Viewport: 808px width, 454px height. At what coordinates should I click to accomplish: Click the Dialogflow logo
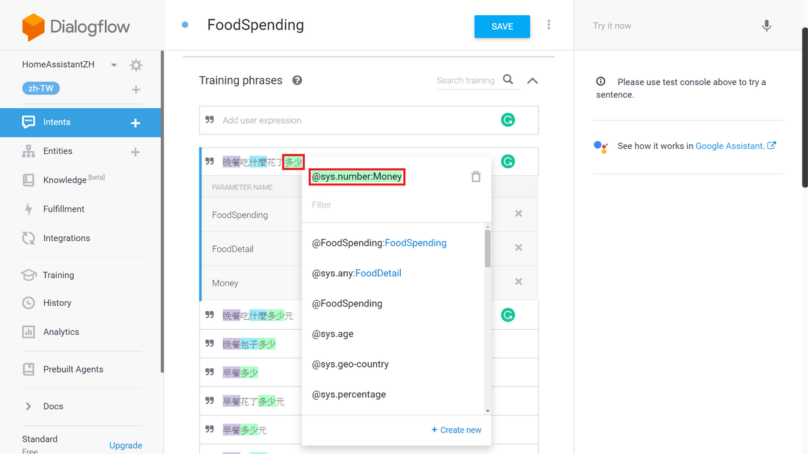click(x=76, y=27)
